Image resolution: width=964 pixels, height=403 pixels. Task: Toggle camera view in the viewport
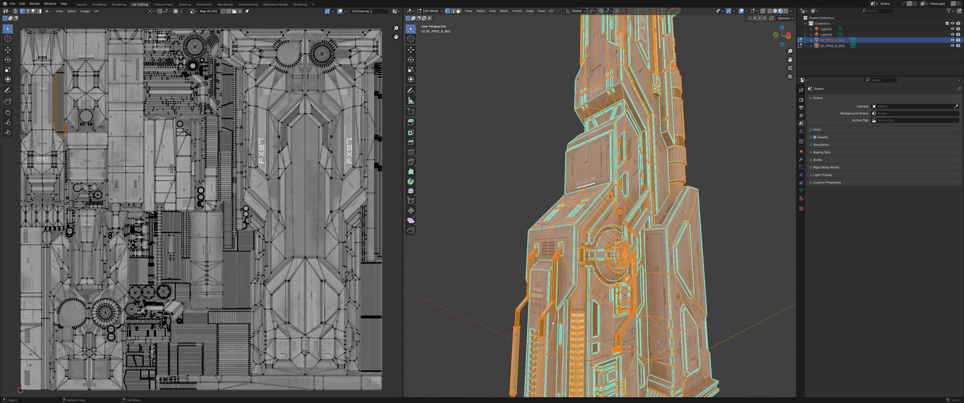point(790,68)
